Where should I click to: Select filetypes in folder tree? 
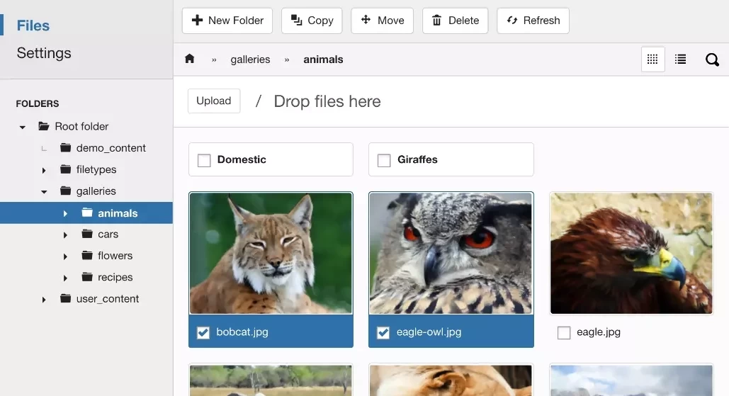[96, 169]
